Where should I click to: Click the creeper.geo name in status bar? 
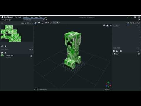[x=43, y=90]
